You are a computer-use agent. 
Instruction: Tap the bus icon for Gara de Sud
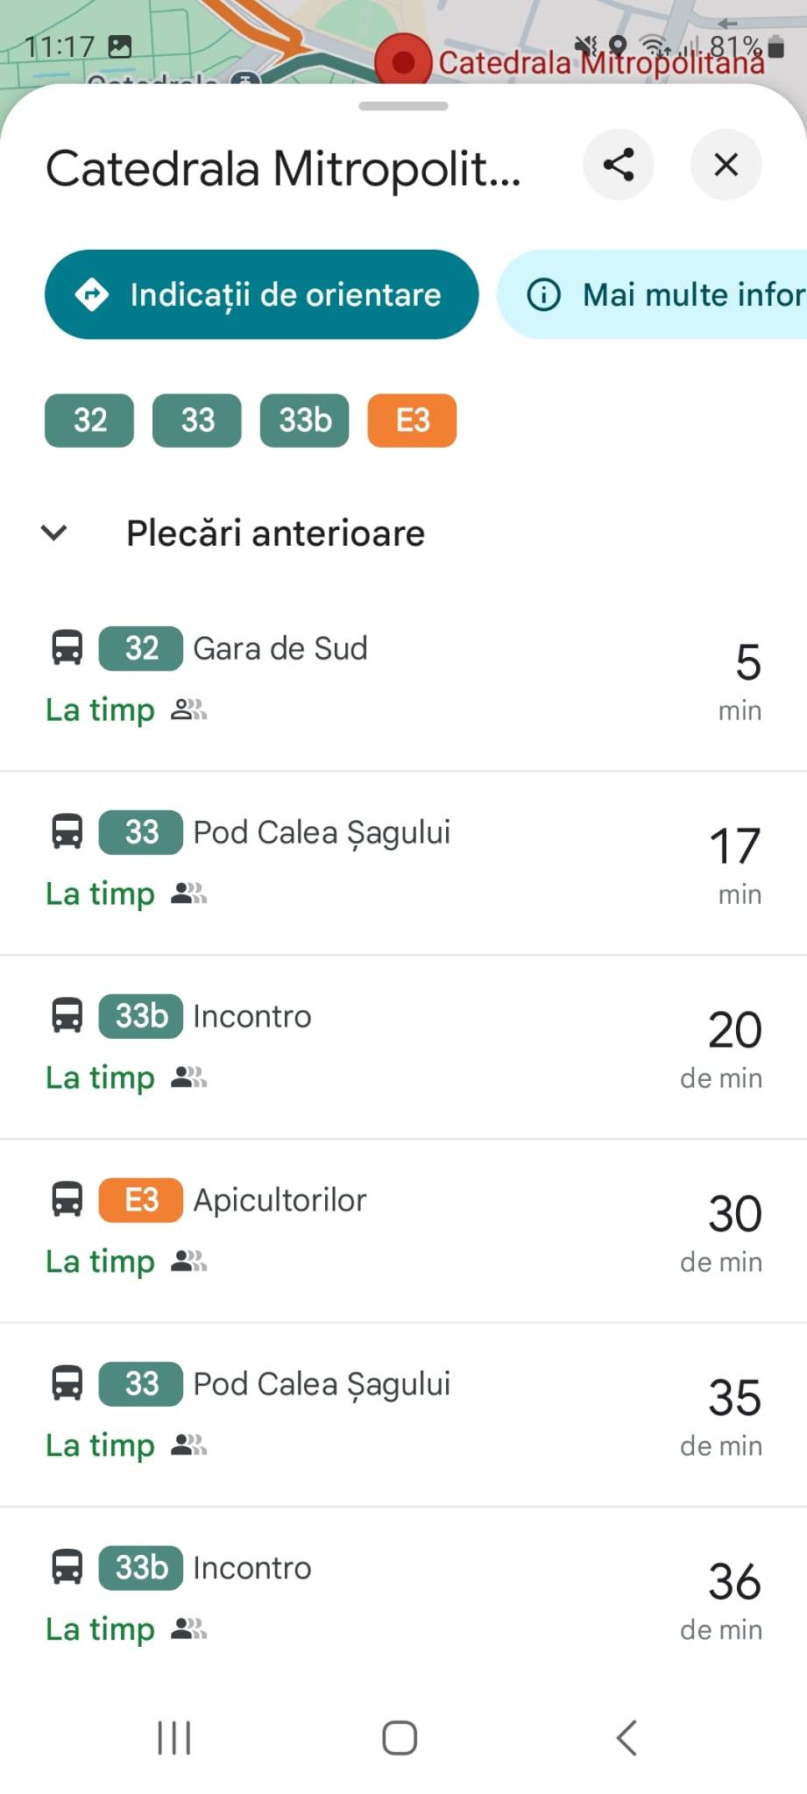click(x=67, y=648)
